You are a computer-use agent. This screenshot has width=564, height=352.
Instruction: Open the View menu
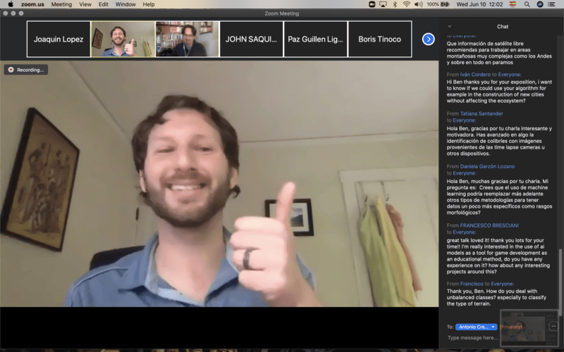click(85, 4)
